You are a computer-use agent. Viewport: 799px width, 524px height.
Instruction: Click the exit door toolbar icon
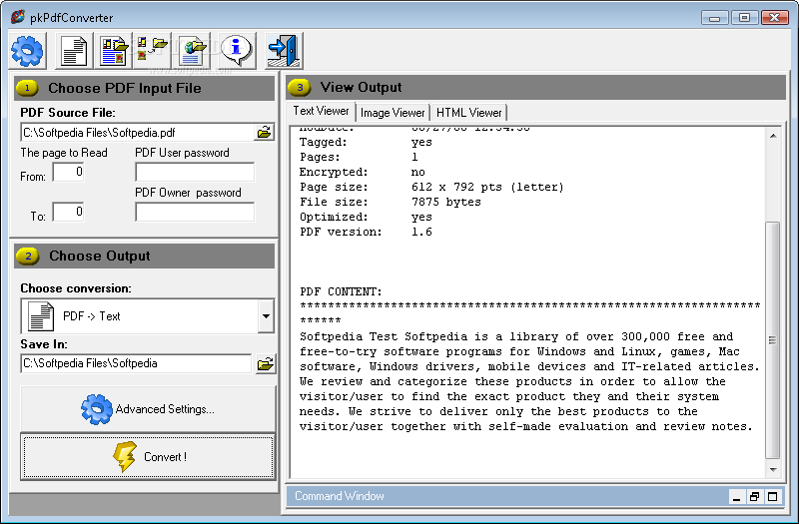[x=285, y=51]
